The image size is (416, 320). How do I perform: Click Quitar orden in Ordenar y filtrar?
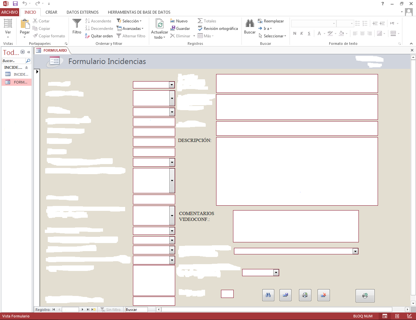(99, 36)
